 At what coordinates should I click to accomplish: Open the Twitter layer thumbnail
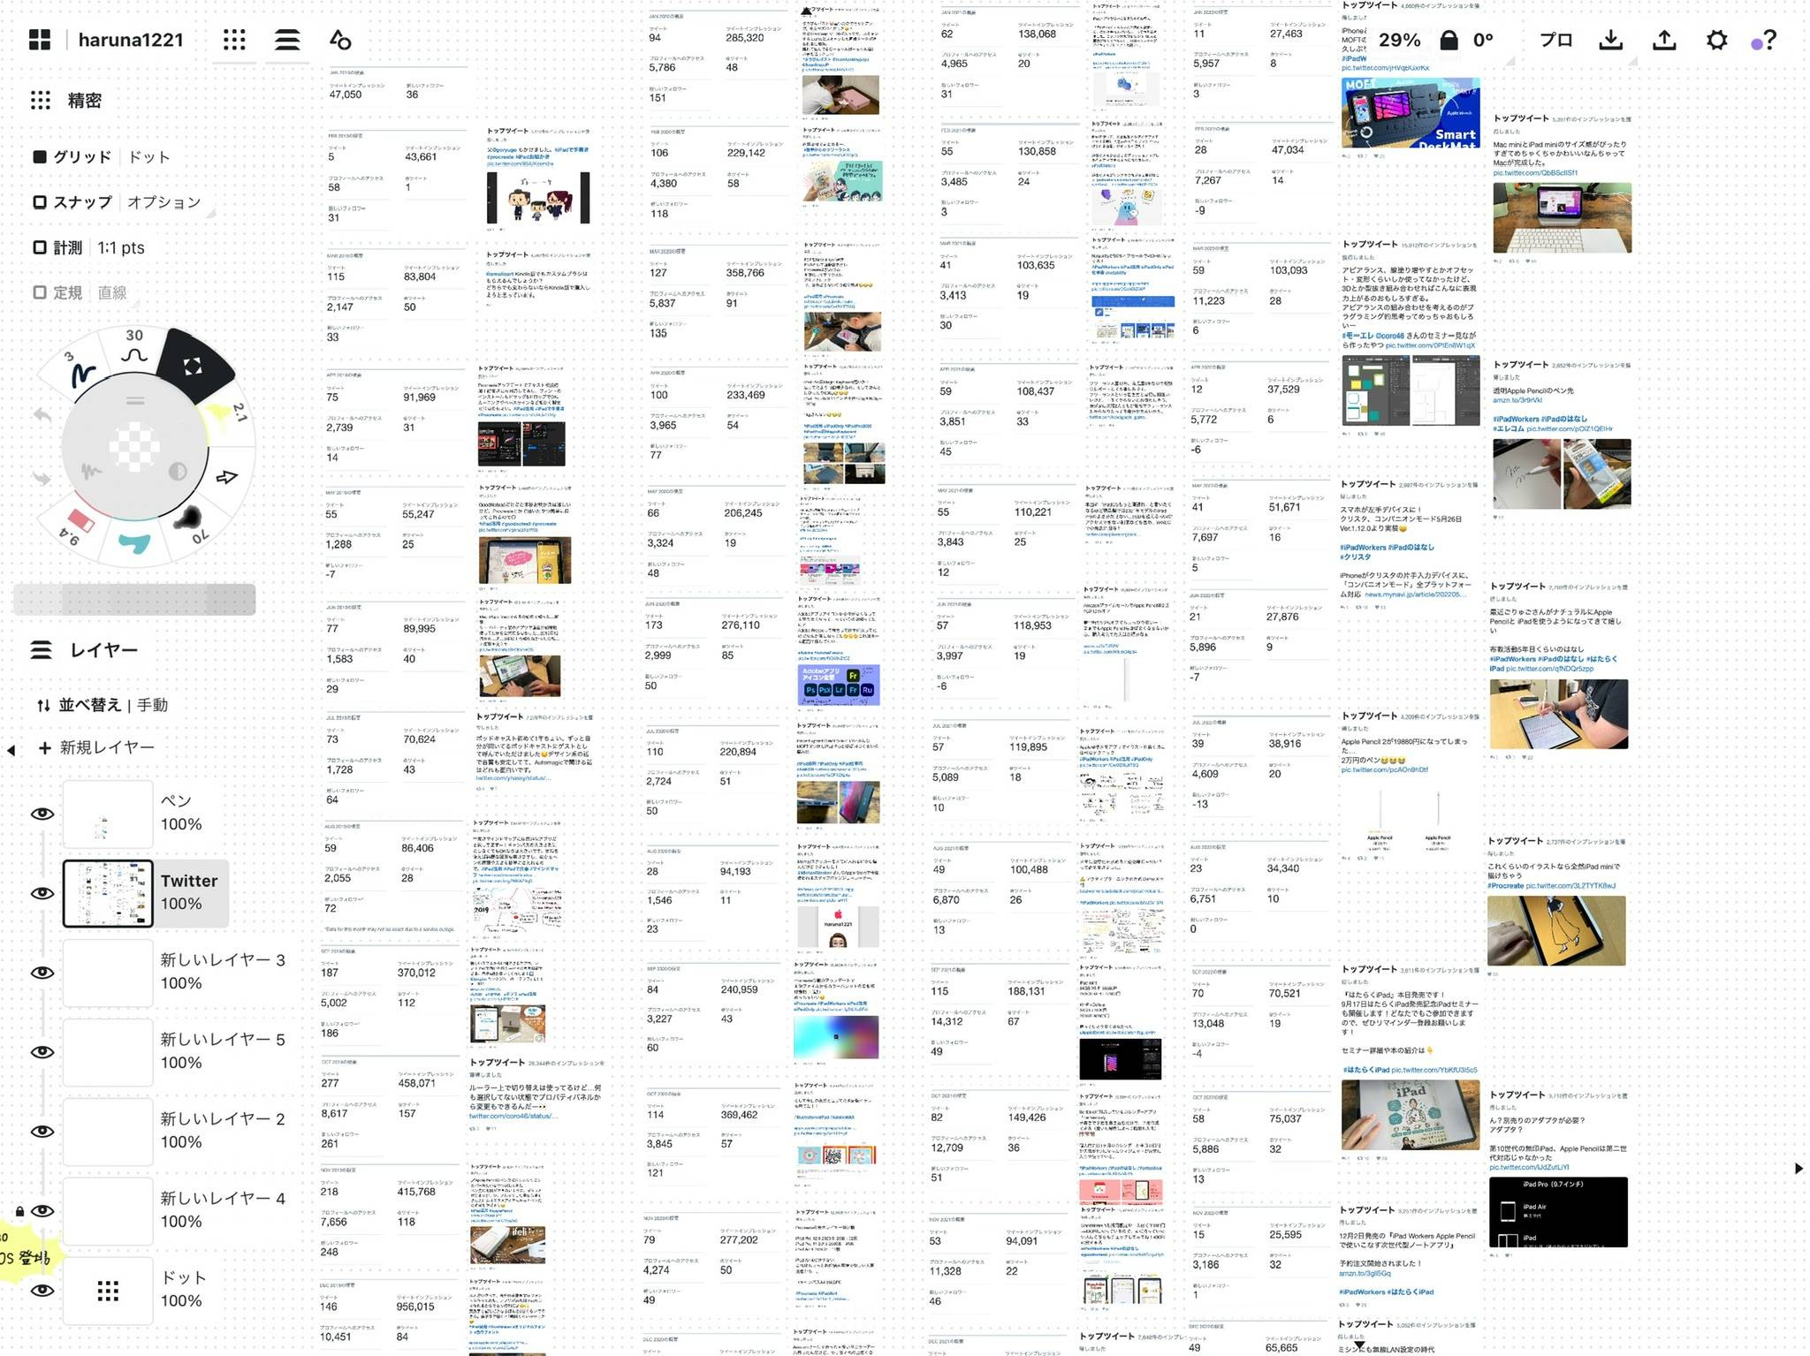[108, 893]
